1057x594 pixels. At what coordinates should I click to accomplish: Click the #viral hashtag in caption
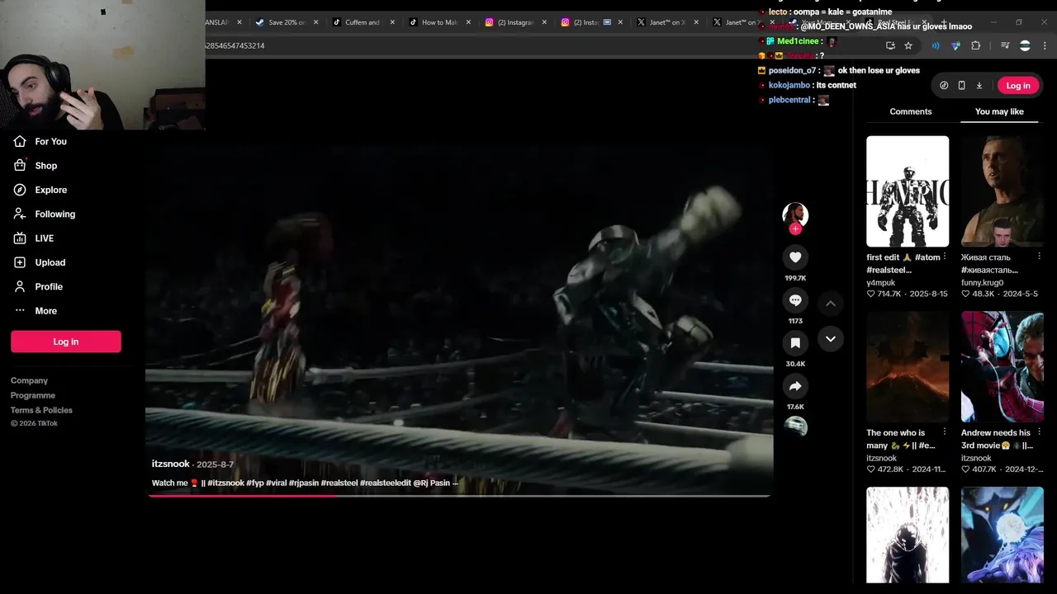[277, 483]
